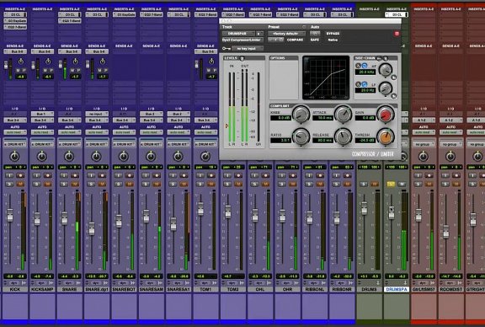Solo the KICK track
485x327 pixels.
coord(9,185)
